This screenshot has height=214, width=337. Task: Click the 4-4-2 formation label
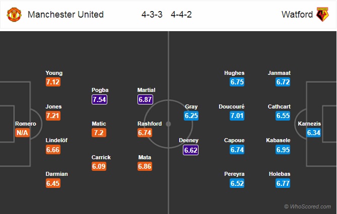[x=181, y=15]
